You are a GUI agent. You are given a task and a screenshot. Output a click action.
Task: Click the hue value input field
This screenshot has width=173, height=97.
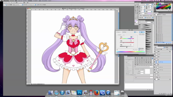tap(132, 37)
